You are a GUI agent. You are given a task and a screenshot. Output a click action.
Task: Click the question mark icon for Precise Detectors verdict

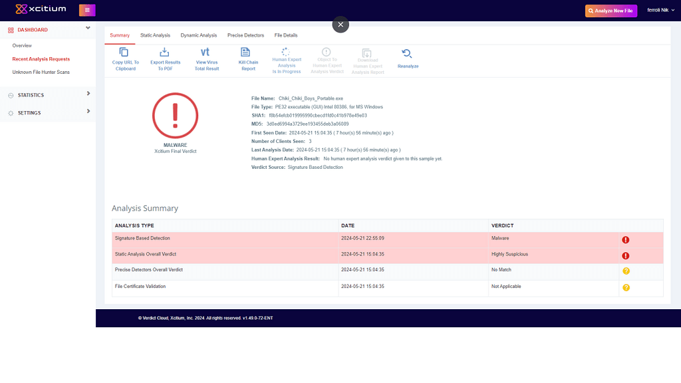coord(625,270)
